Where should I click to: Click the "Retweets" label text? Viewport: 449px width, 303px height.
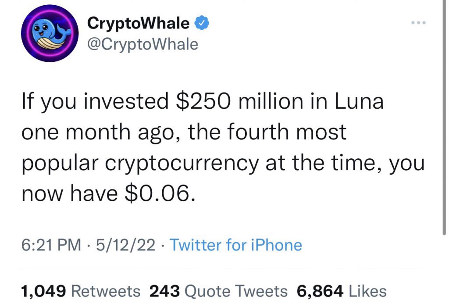click(106, 291)
